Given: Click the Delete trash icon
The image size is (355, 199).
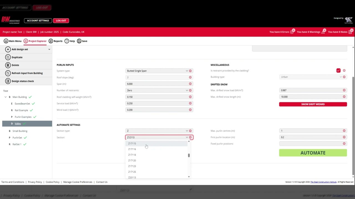Looking at the screenshot, I should pos(8,65).
